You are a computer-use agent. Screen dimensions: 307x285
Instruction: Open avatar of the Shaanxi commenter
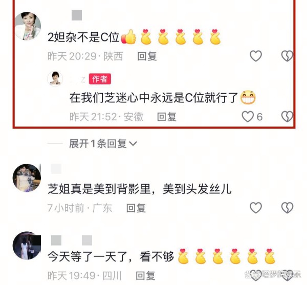(28, 26)
